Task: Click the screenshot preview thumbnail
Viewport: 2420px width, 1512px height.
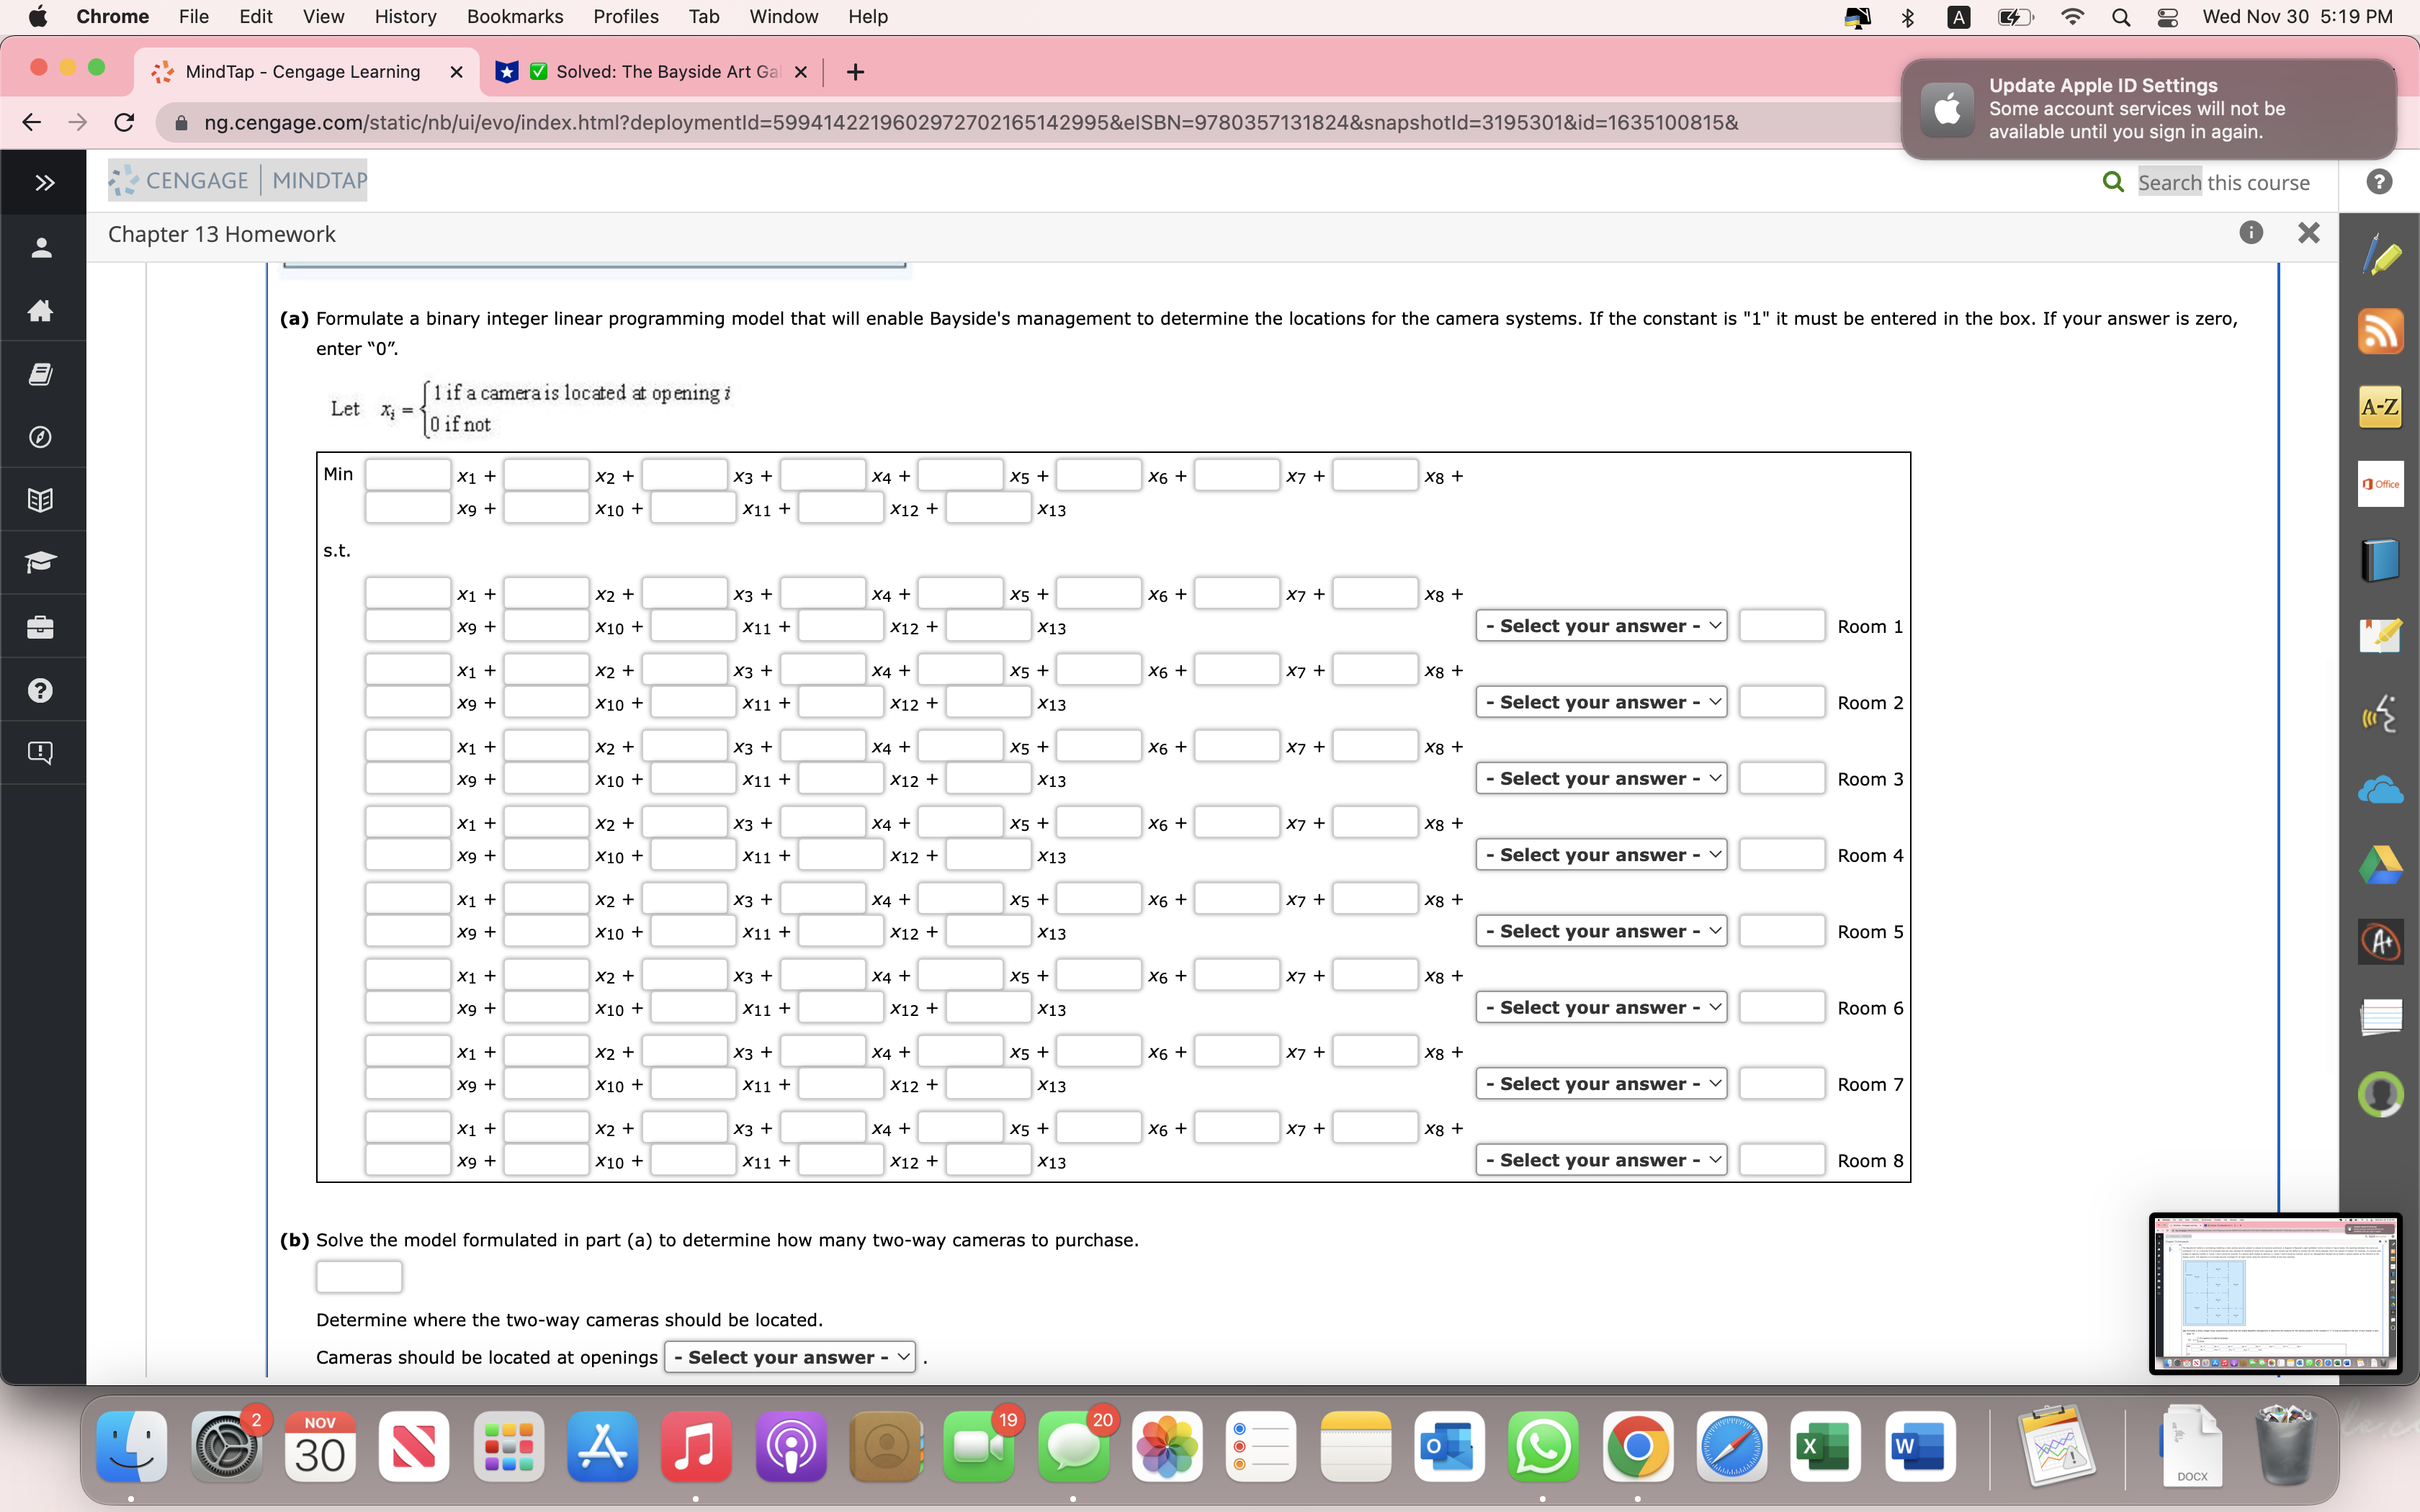Action: (x=2274, y=1293)
